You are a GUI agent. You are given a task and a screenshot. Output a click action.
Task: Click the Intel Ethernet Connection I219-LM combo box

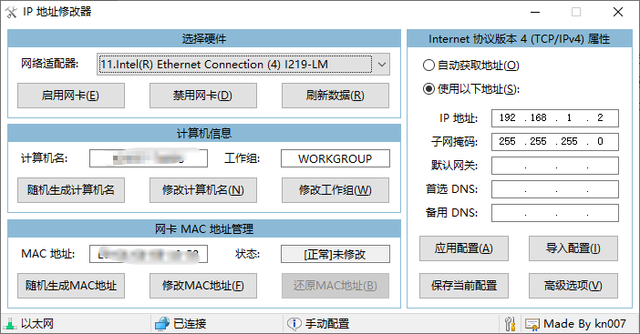click(x=243, y=65)
